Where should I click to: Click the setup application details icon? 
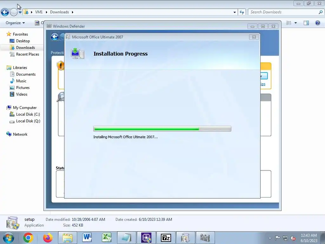pos(13,223)
